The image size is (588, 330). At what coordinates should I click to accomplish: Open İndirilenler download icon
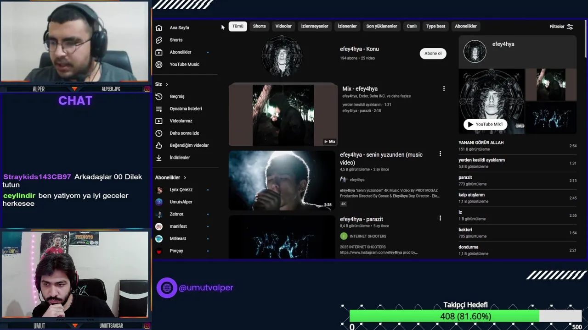click(158, 158)
